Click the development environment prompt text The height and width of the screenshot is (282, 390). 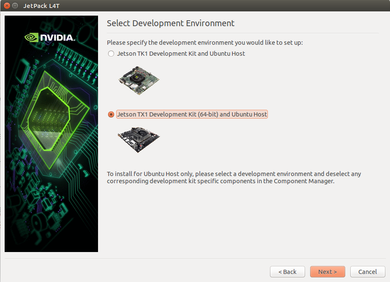pos(205,43)
